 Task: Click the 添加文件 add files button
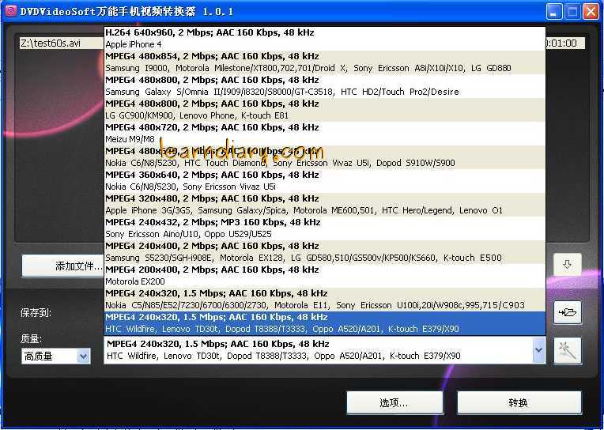[63, 266]
